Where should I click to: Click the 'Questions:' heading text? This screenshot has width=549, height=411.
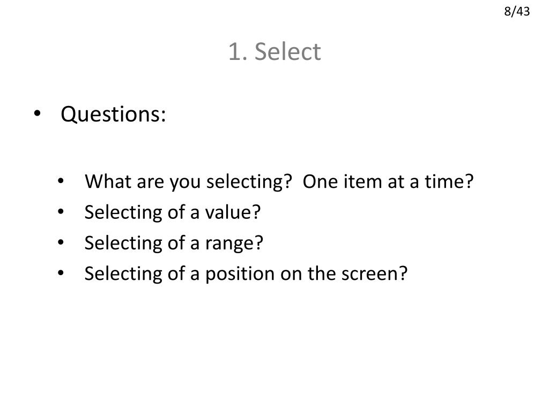[113, 115]
